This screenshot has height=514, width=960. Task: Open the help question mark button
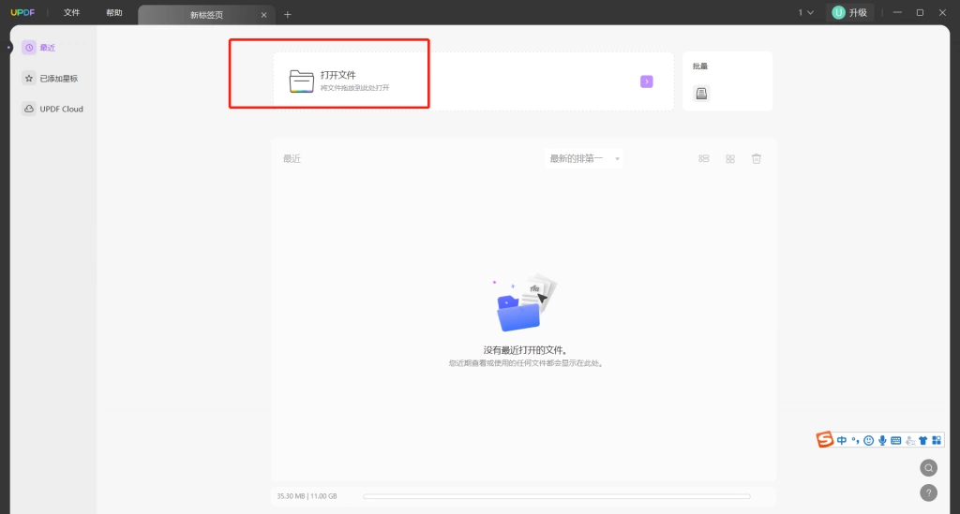pyautogui.click(x=929, y=492)
